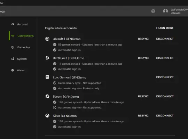Viewport: 188px width, 139px height.
Task: Click the Battle.net logo icon
Action: click(47, 58)
